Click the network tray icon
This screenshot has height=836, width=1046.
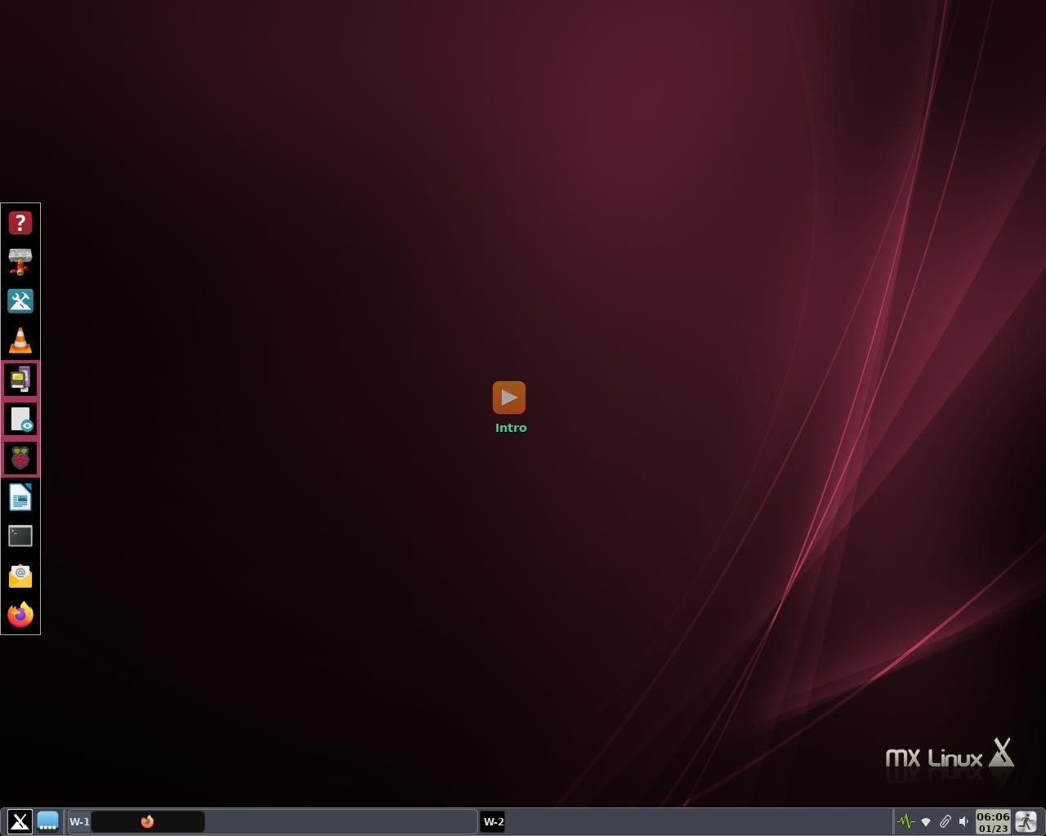926,821
